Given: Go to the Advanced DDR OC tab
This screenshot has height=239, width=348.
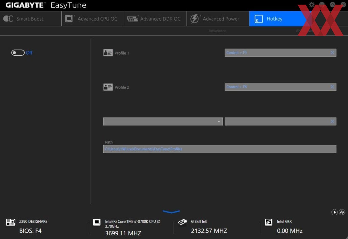Looking at the screenshot, I should [155, 18].
